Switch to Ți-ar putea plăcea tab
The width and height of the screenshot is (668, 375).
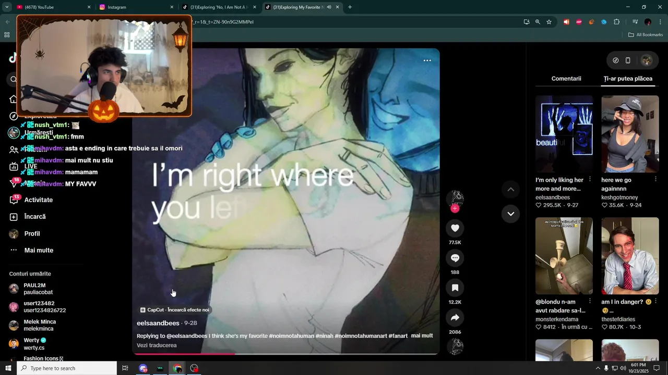click(628, 79)
